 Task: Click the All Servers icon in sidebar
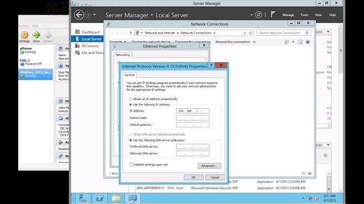77,46
